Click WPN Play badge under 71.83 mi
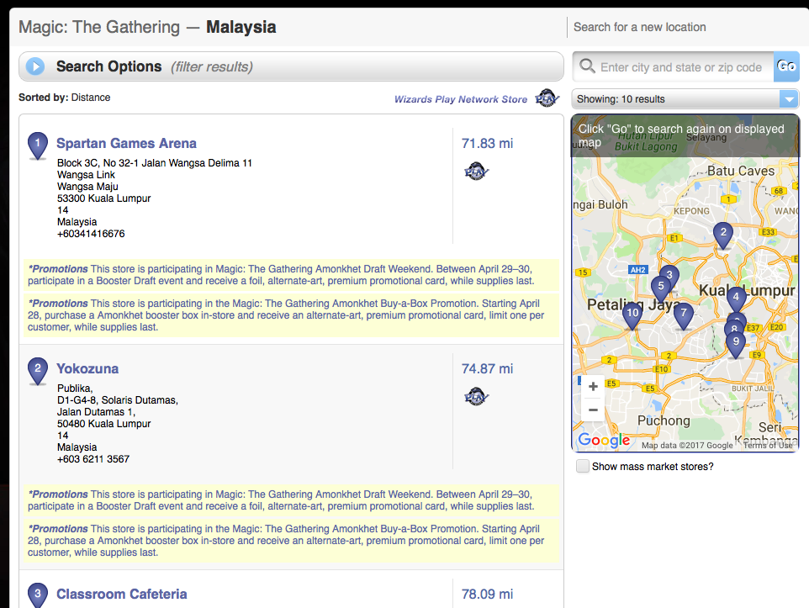This screenshot has width=809, height=608. point(476,172)
